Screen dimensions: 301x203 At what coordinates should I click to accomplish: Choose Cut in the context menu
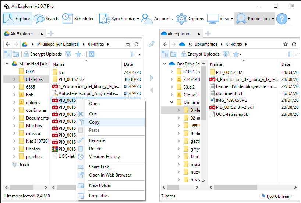point(110,114)
